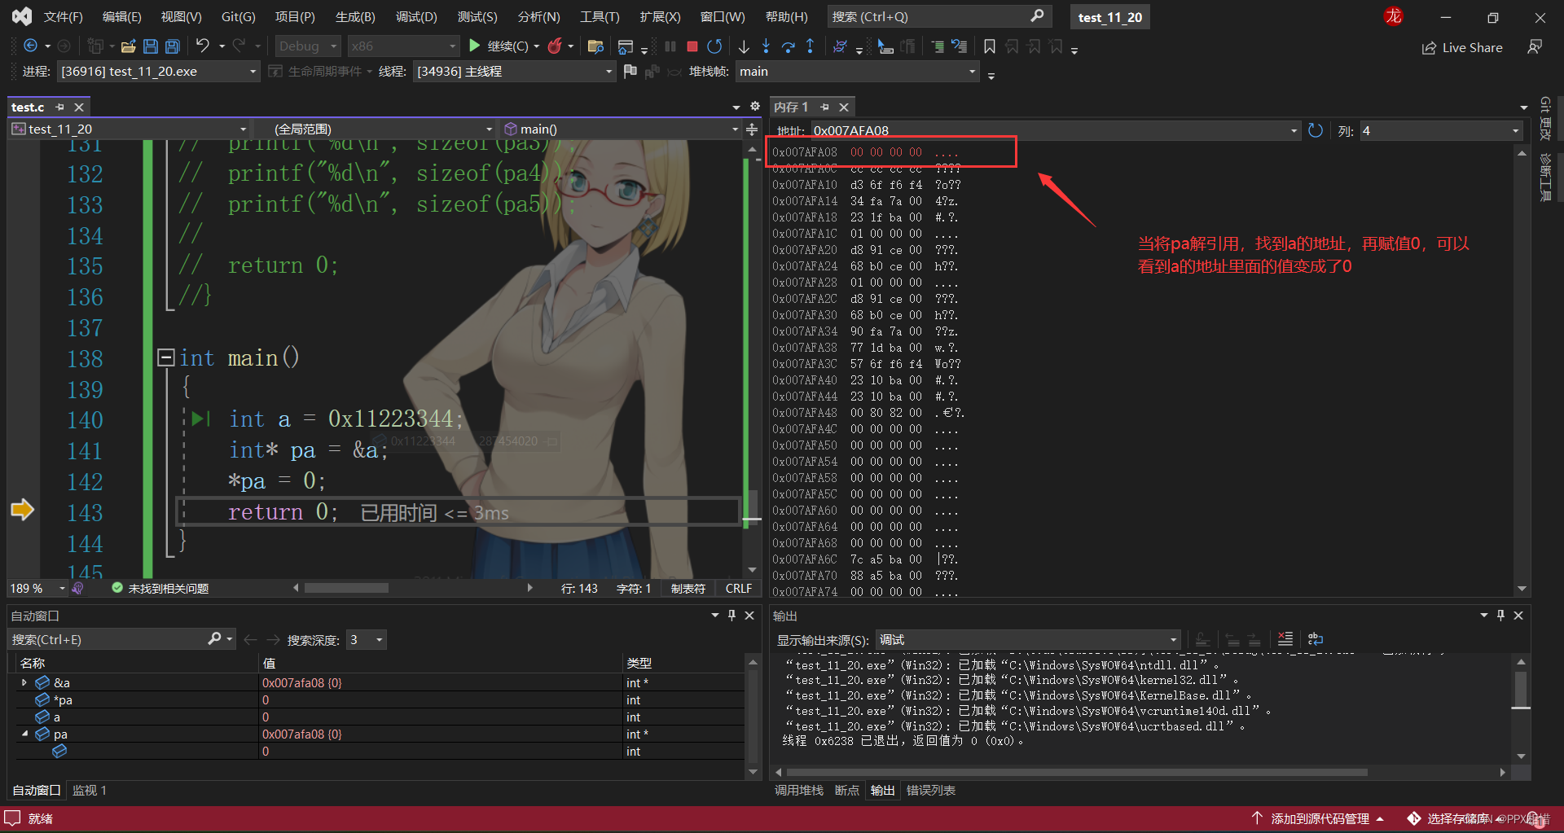Click the Git 更改 side tab
Image resolution: width=1564 pixels, height=833 pixels.
(1545, 119)
